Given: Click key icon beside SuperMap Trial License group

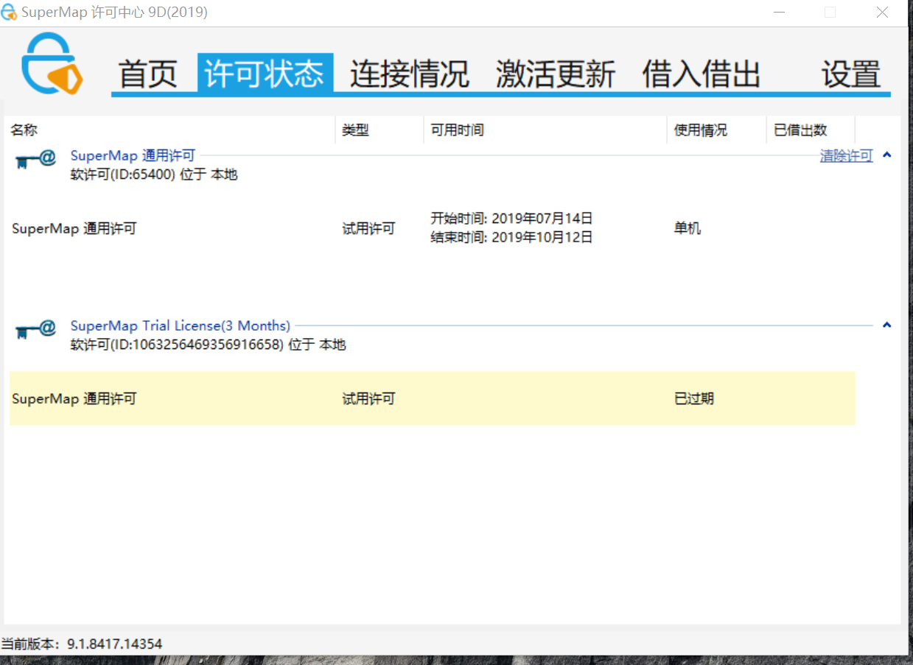Looking at the screenshot, I should tap(35, 329).
